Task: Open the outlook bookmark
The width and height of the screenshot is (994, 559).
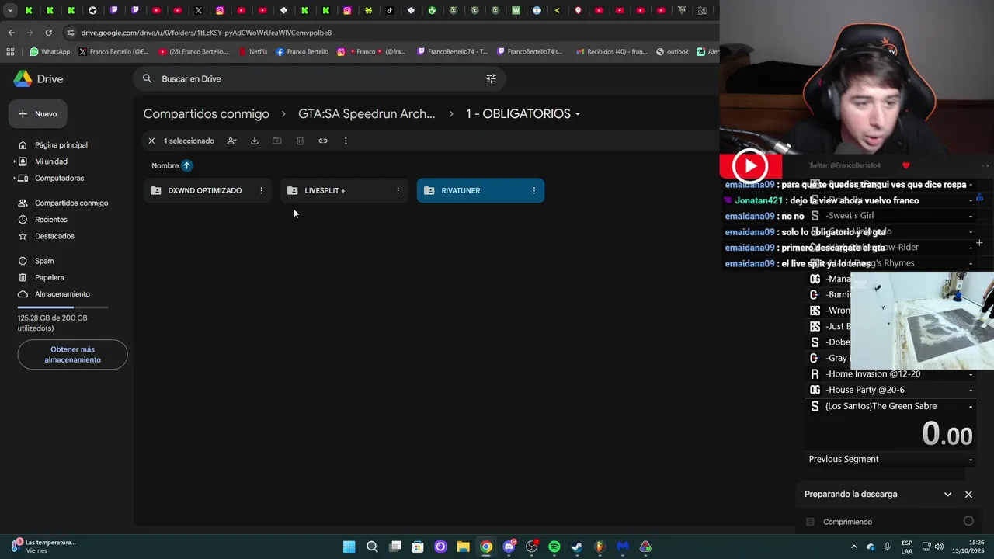Action: pos(673,52)
